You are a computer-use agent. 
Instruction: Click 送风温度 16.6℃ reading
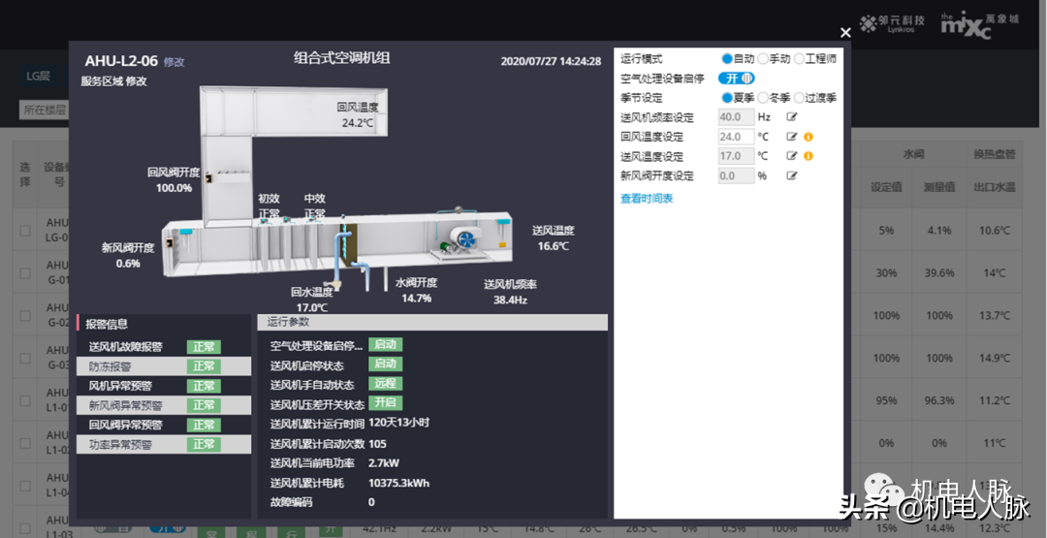(553, 238)
